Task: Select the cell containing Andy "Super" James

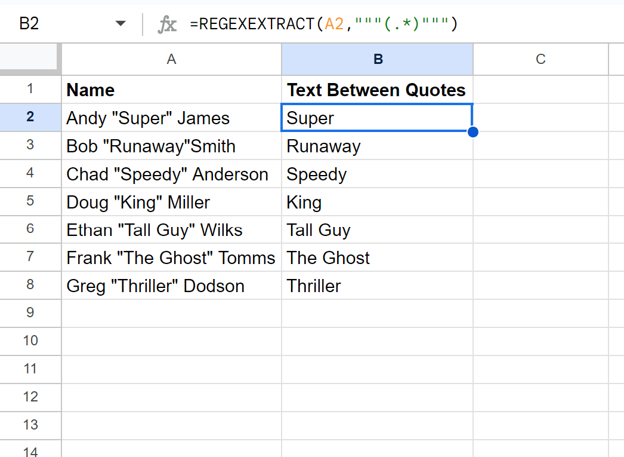Action: pyautogui.click(x=171, y=118)
